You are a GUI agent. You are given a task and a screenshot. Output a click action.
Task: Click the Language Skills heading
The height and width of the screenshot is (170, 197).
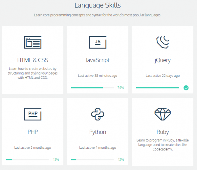coord(98,6)
